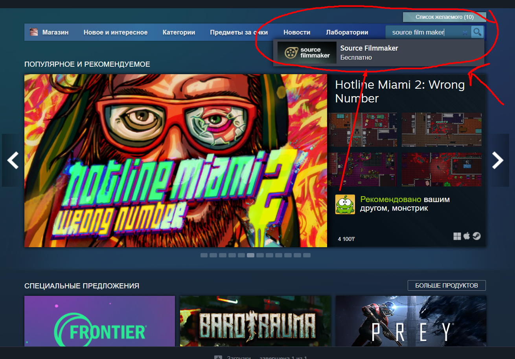View the top-left Hotline Miami 2 screenshot
Image resolution: width=515 pixels, height=359 pixels.
pyautogui.click(x=362, y=130)
